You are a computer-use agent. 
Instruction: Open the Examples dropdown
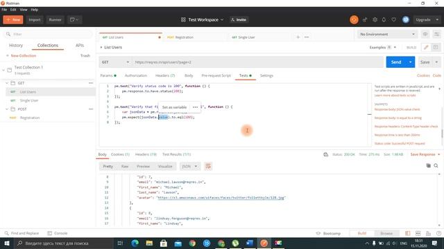click(382, 48)
